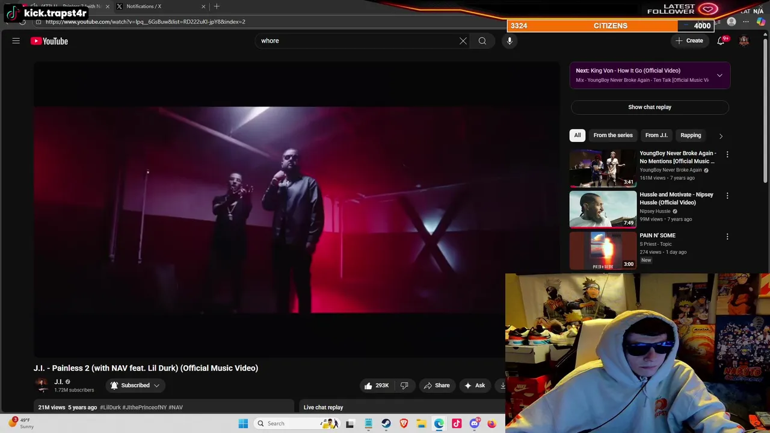The height and width of the screenshot is (433, 770).
Task: Open the J.I. channel name link
Action: tap(58, 382)
